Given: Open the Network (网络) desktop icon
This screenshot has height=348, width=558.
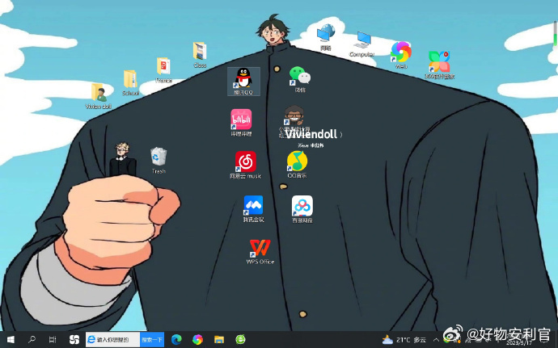Looking at the screenshot, I should [x=326, y=36].
